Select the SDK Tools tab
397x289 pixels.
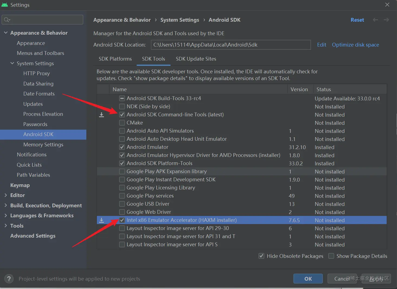[153, 59]
